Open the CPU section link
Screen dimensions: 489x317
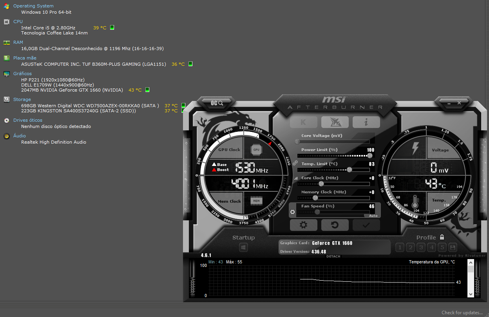coord(18,22)
